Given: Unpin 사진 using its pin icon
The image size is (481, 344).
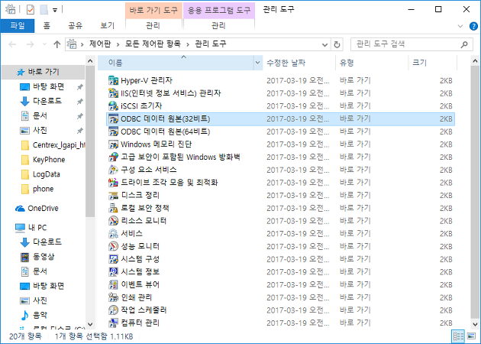Looking at the screenshot, I should (79, 131).
